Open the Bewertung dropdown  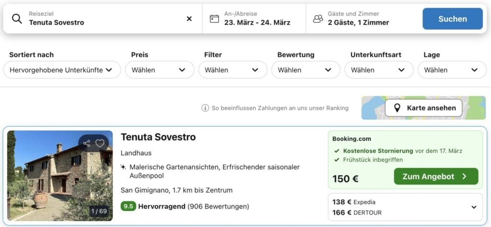point(305,70)
